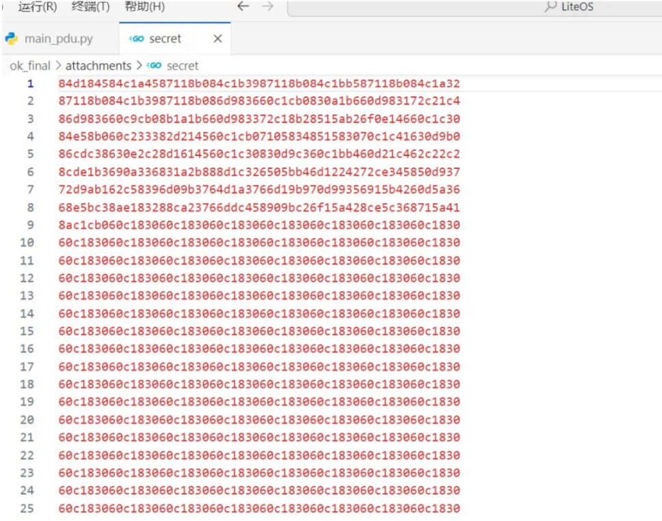
Task: Open the 终端(T) Terminal menu
Action: pos(91,6)
